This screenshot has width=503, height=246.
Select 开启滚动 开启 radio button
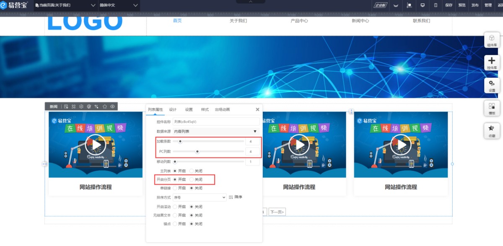pos(175,207)
